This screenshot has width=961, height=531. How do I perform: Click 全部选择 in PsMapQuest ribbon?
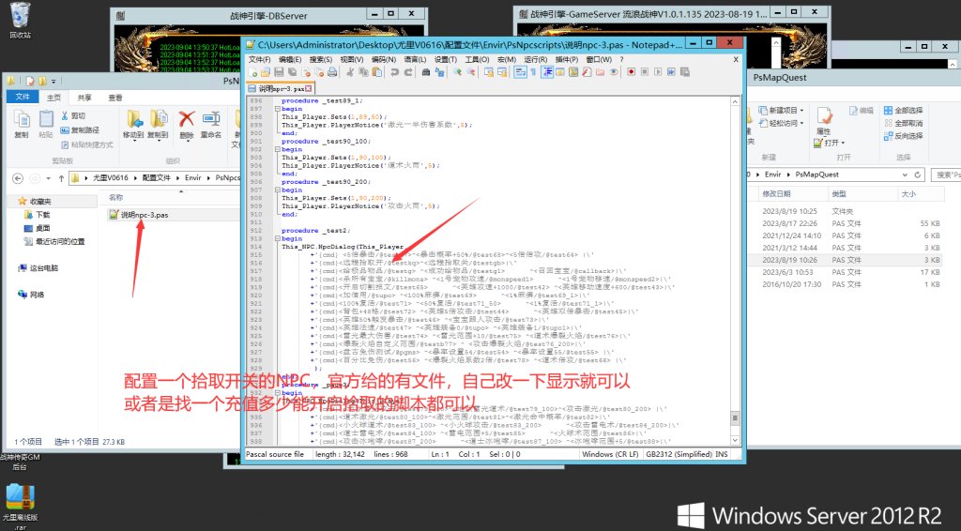tap(904, 111)
